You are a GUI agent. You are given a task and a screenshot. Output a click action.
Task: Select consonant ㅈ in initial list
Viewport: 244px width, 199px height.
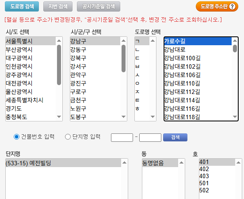click(x=142, y=92)
